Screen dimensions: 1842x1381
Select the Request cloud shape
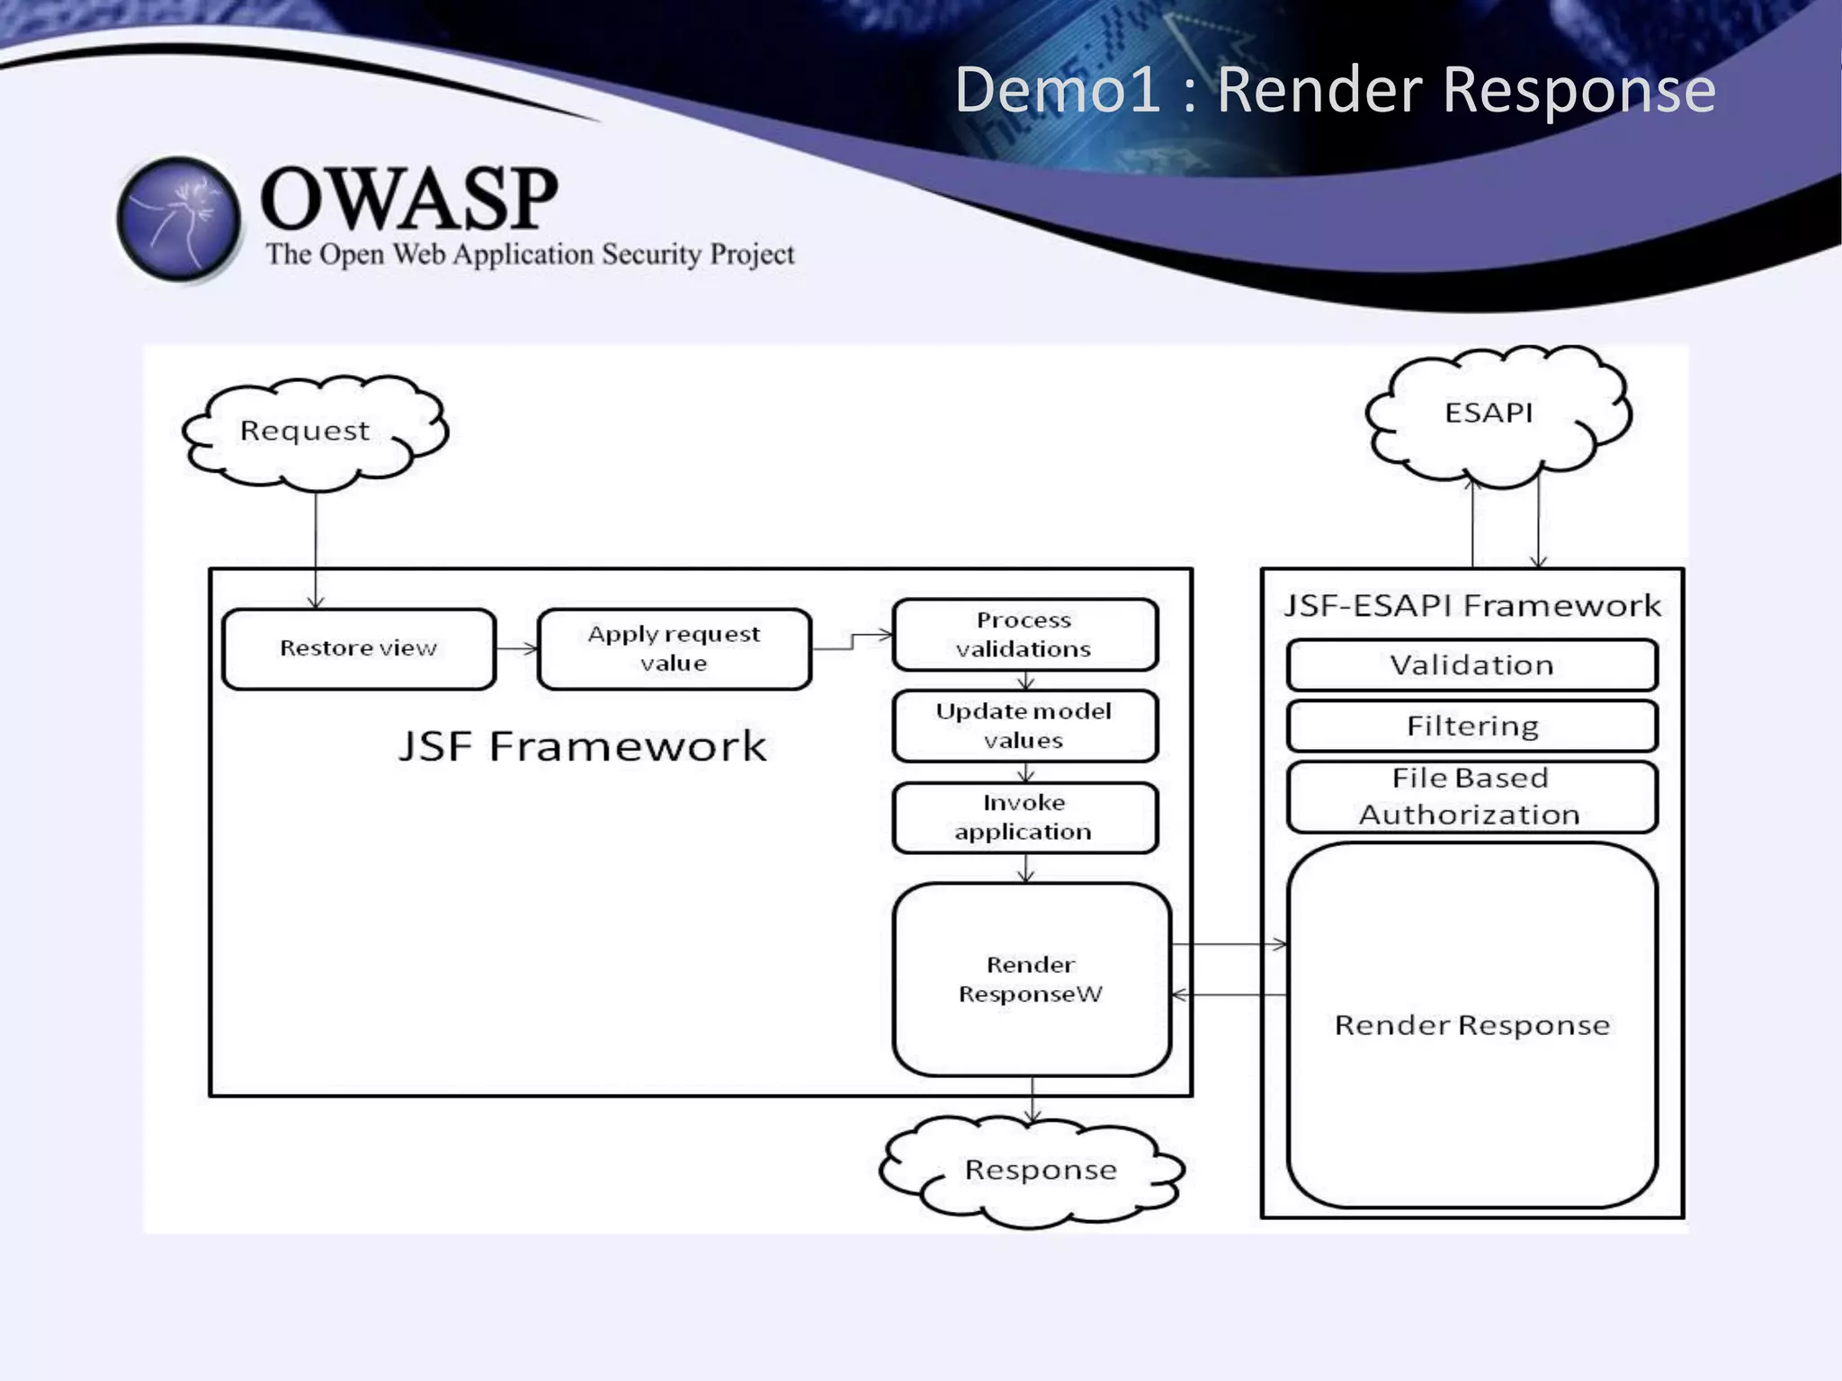tap(315, 433)
